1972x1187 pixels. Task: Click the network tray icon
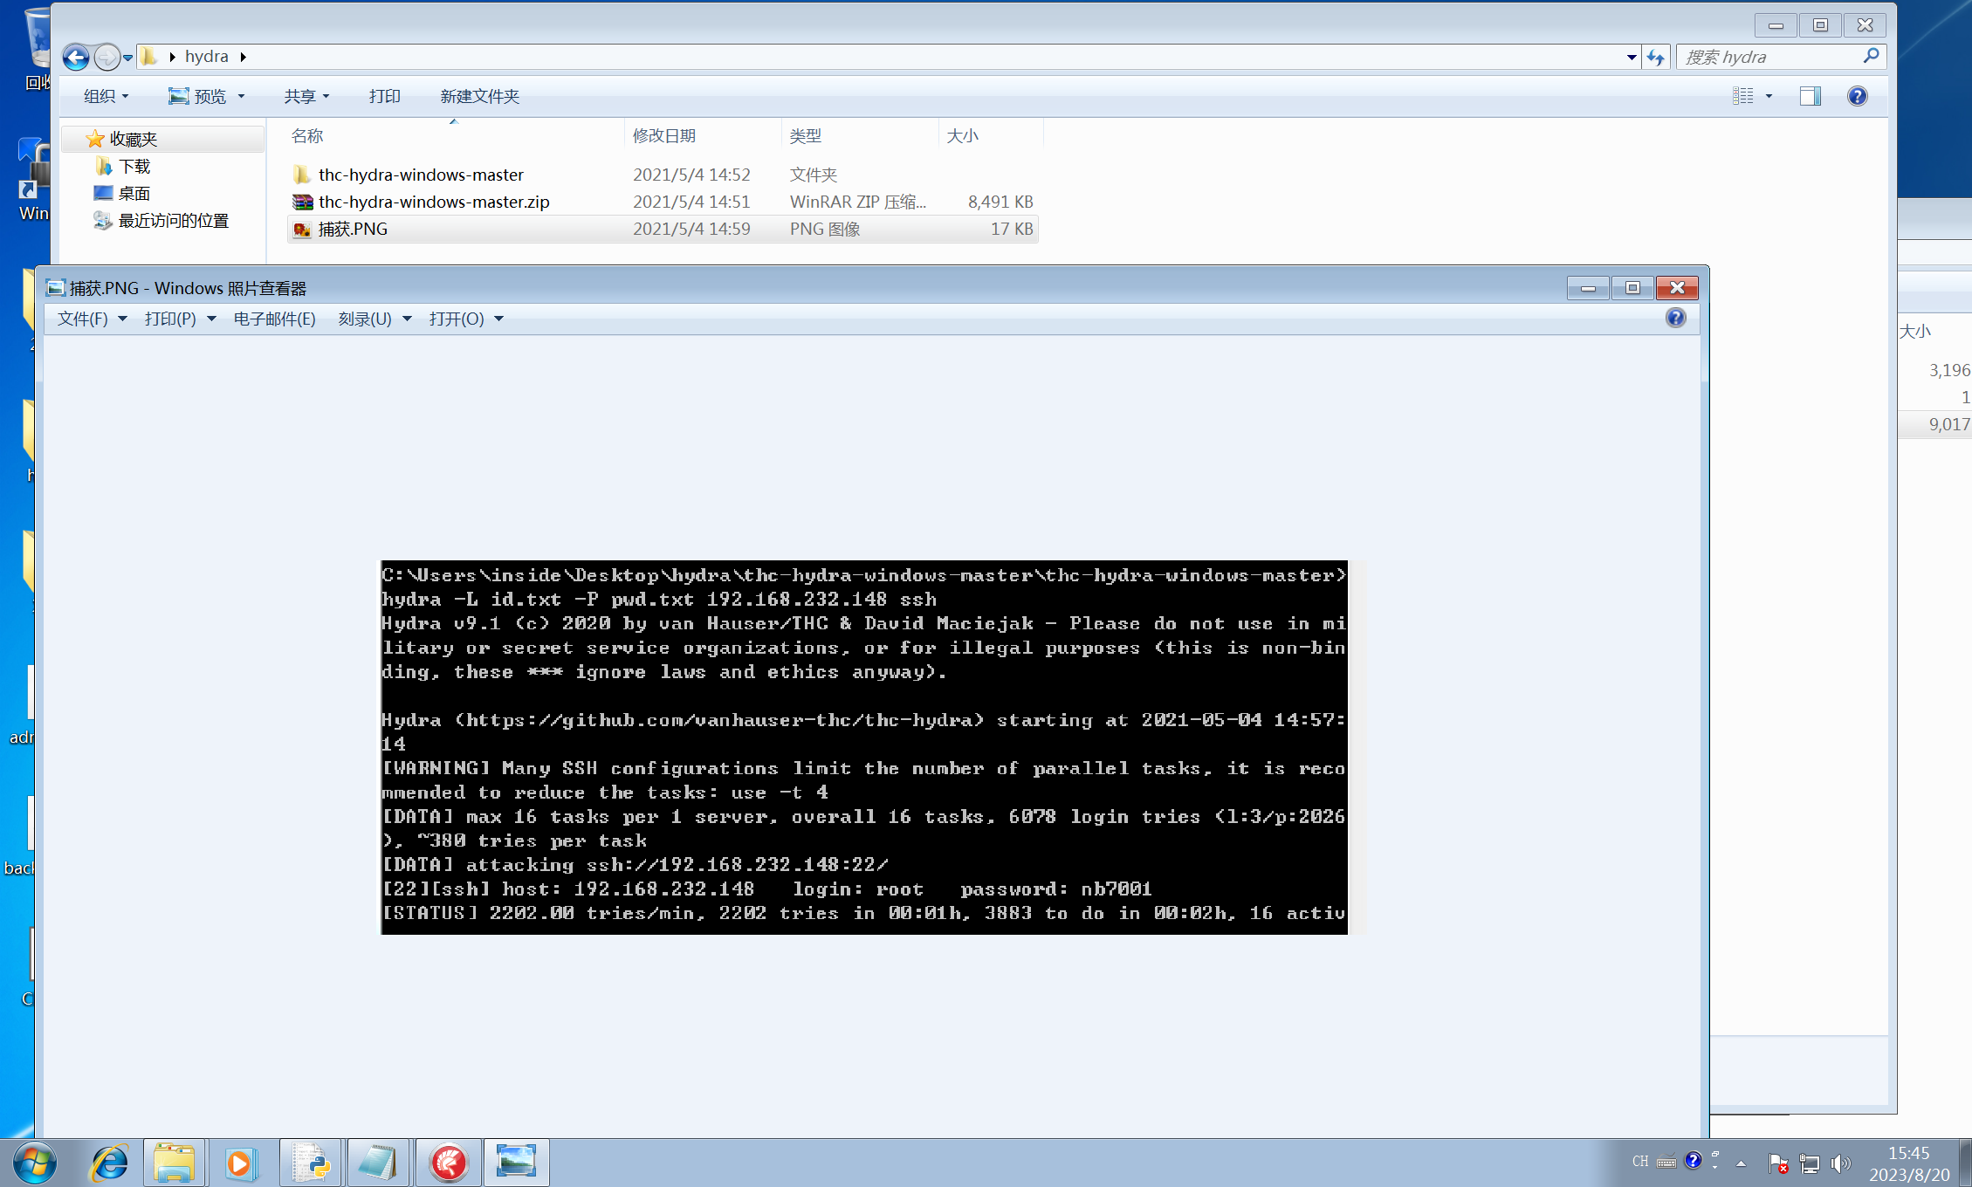tap(1810, 1163)
